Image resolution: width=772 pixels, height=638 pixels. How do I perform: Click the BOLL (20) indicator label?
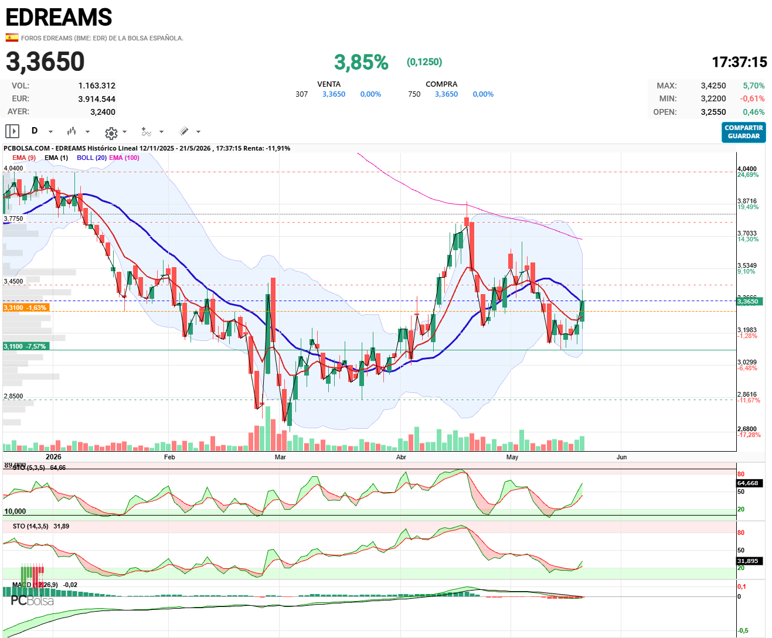[x=91, y=158]
